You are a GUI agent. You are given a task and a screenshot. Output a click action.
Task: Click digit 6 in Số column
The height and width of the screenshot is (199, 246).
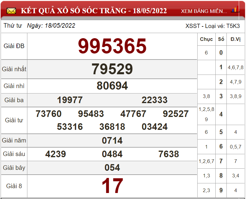221,146
